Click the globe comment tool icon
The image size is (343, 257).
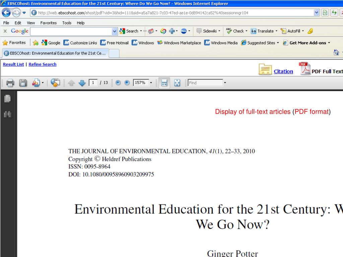pyautogui.click(x=55, y=83)
